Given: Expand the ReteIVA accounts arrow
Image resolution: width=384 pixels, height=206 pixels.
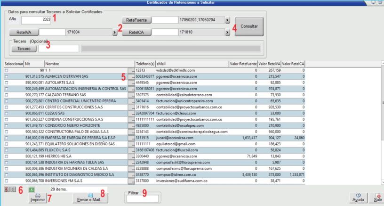Looking at the screenshot, I should click(x=114, y=33).
